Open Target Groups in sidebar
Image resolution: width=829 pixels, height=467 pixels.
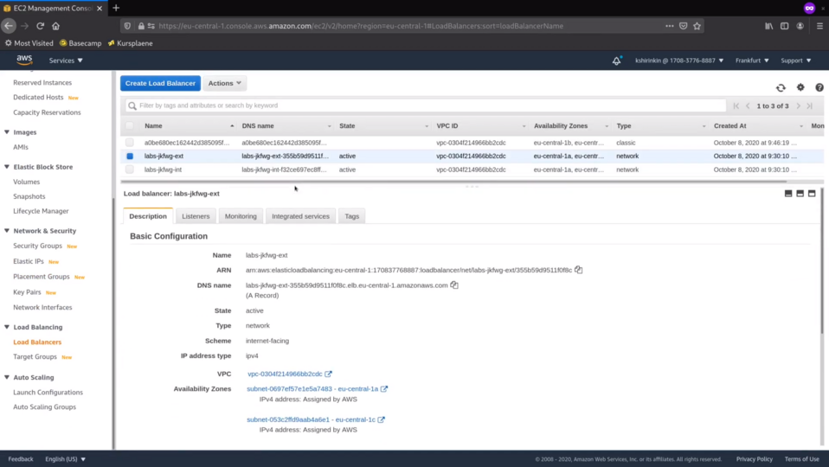point(35,357)
